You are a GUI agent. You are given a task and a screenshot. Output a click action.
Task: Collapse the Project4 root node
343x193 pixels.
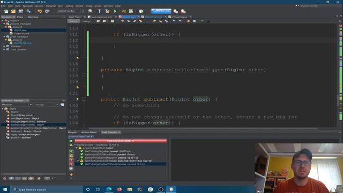(3, 20)
